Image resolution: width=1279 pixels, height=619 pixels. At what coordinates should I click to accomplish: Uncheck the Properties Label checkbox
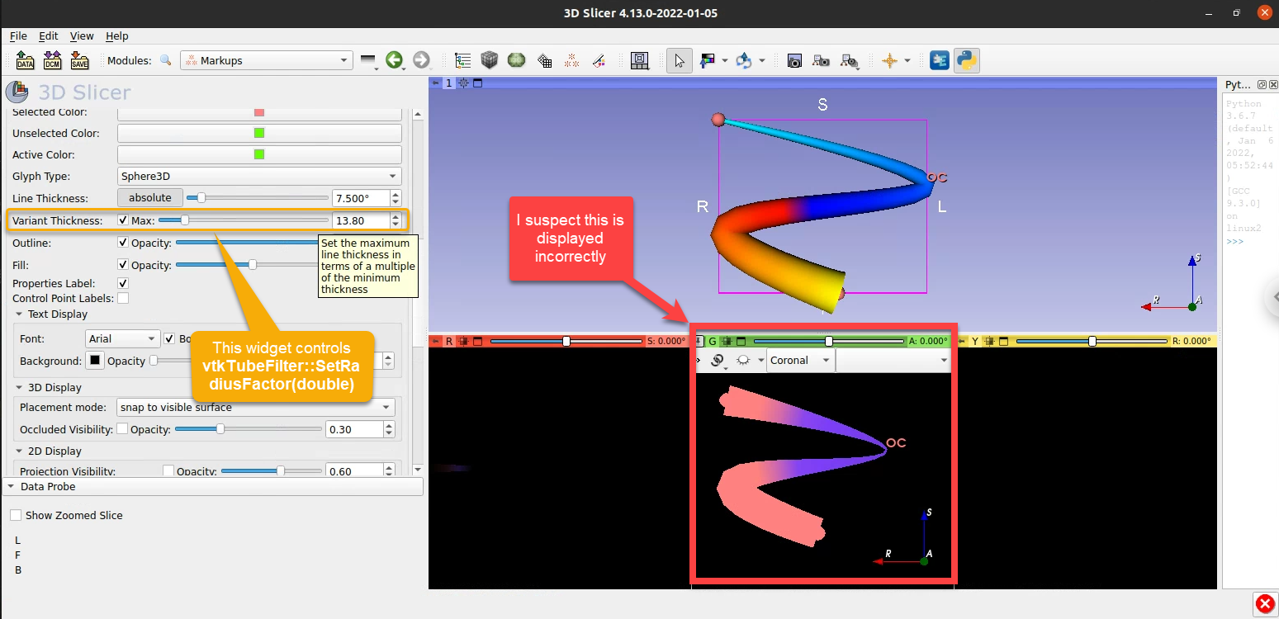point(123,283)
